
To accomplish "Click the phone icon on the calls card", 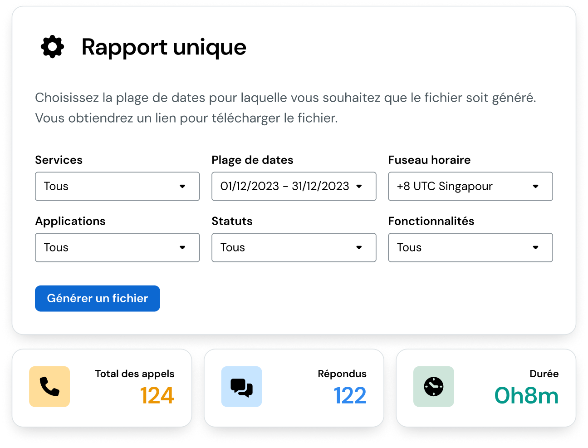I will (x=49, y=387).
